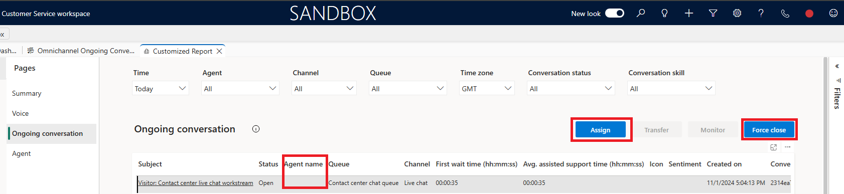844x194 pixels.
Task: Click the phone dialer icon
Action: tap(785, 14)
